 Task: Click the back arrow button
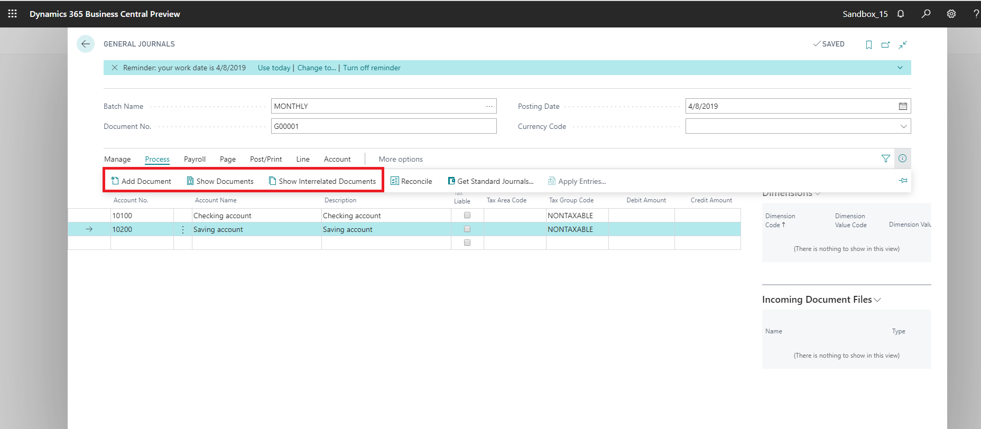click(x=86, y=44)
